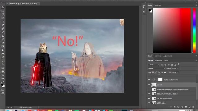Open the Normal blend mode dropdown
Viewport: 198px width, 111px height.
[156, 68]
